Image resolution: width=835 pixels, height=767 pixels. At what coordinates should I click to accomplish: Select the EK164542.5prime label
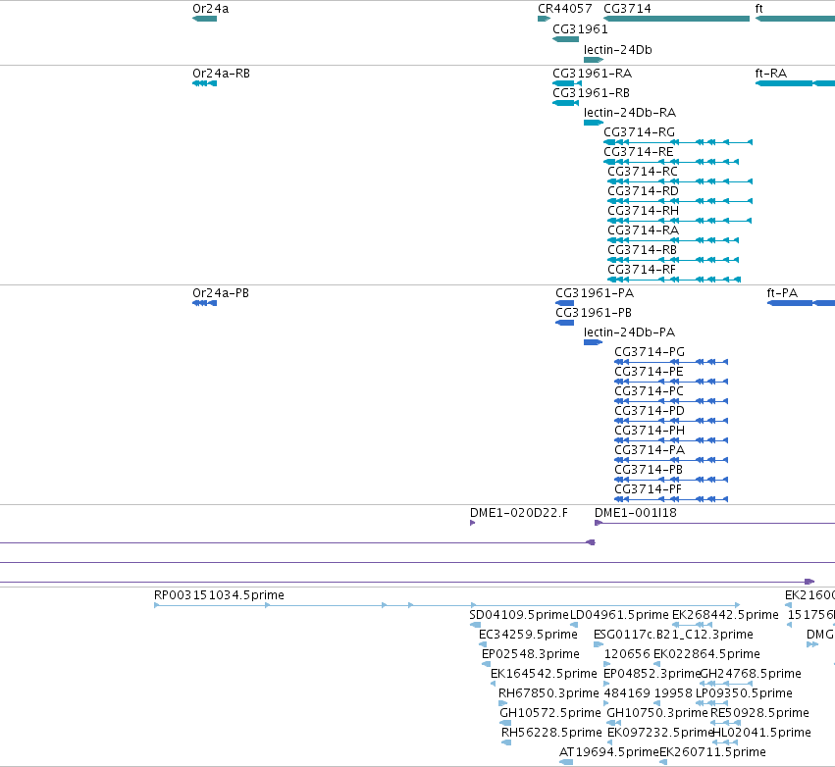[544, 674]
